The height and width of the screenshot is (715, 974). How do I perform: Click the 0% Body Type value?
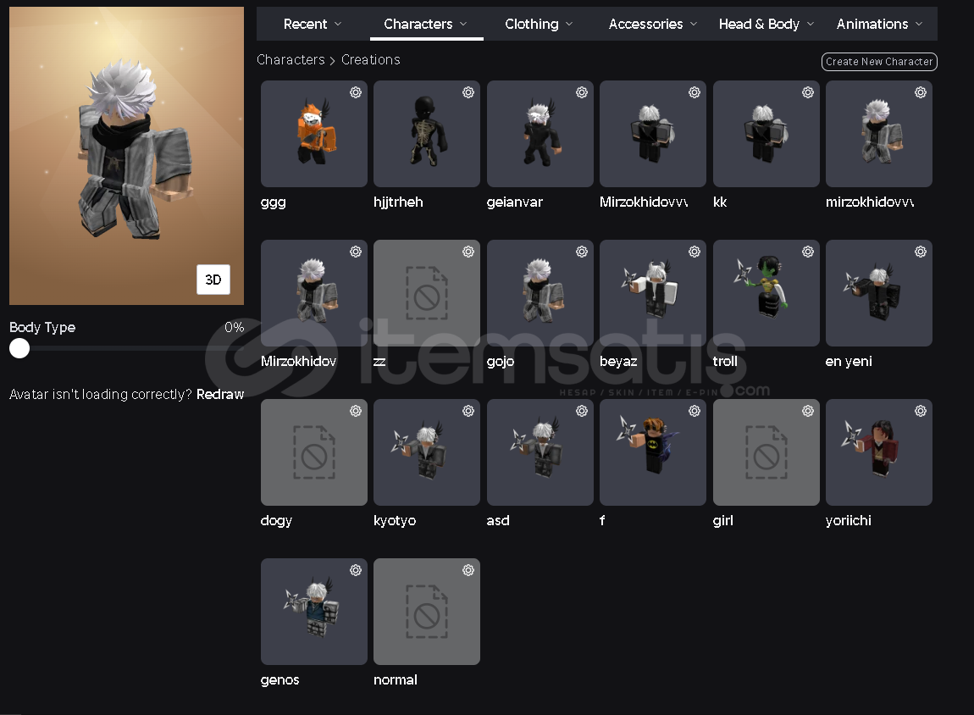click(x=234, y=327)
